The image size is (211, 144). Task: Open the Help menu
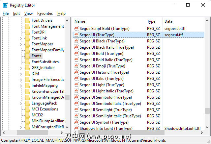[61, 13]
